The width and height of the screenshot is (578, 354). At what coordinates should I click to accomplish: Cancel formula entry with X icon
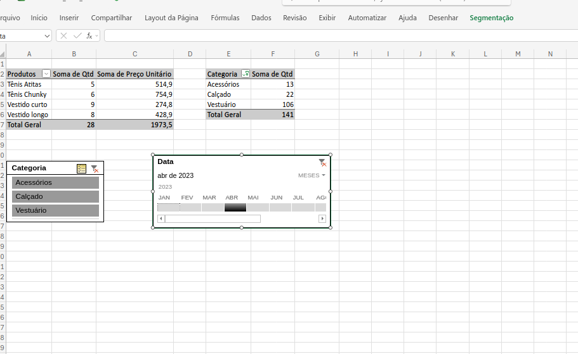click(64, 35)
